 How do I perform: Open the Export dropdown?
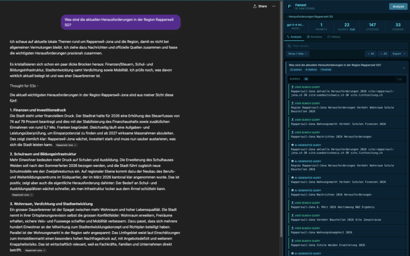click(x=398, y=54)
